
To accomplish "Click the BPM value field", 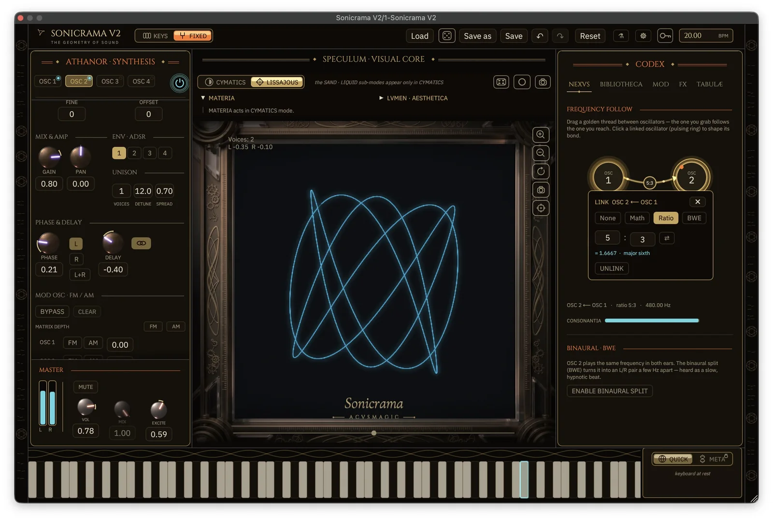I will point(706,36).
